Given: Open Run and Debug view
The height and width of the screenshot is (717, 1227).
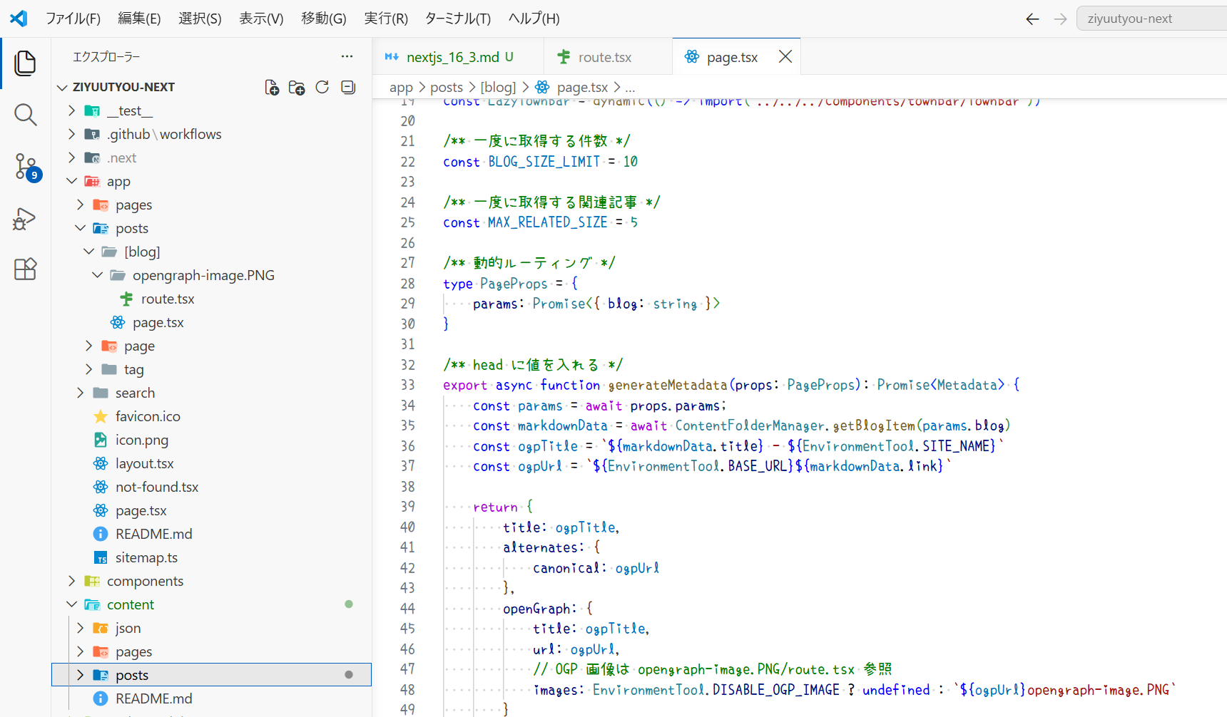Looking at the screenshot, I should [x=26, y=219].
